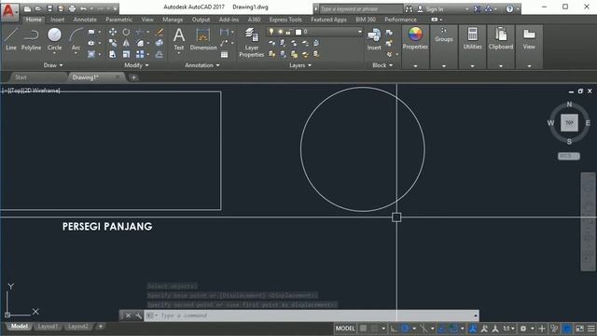Screen dimensions: 597x336
Task: Toggle isometric drafting in status bar
Action: [x=423, y=328]
